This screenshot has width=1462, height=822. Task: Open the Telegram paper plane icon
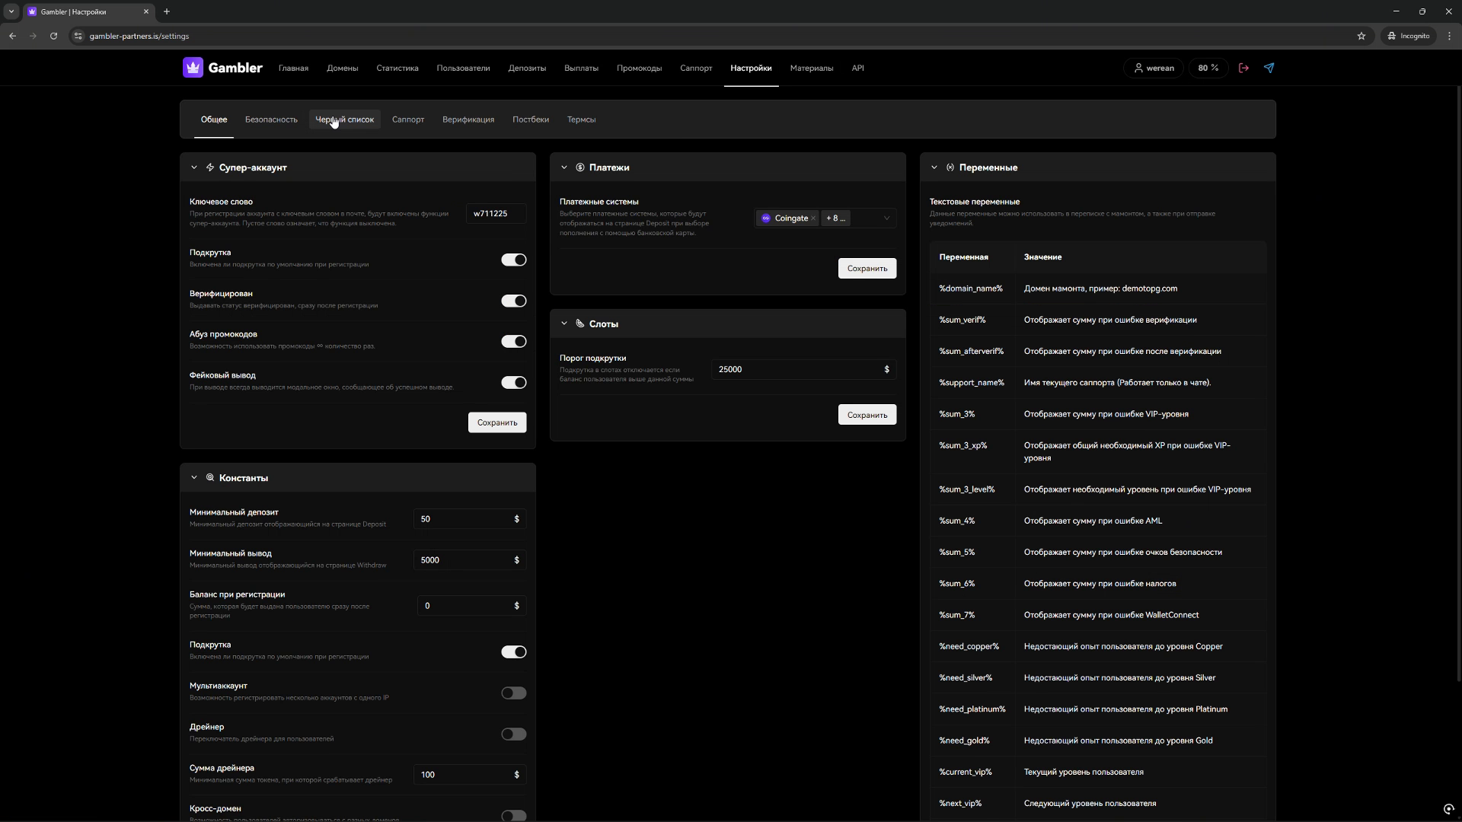[1269, 68]
